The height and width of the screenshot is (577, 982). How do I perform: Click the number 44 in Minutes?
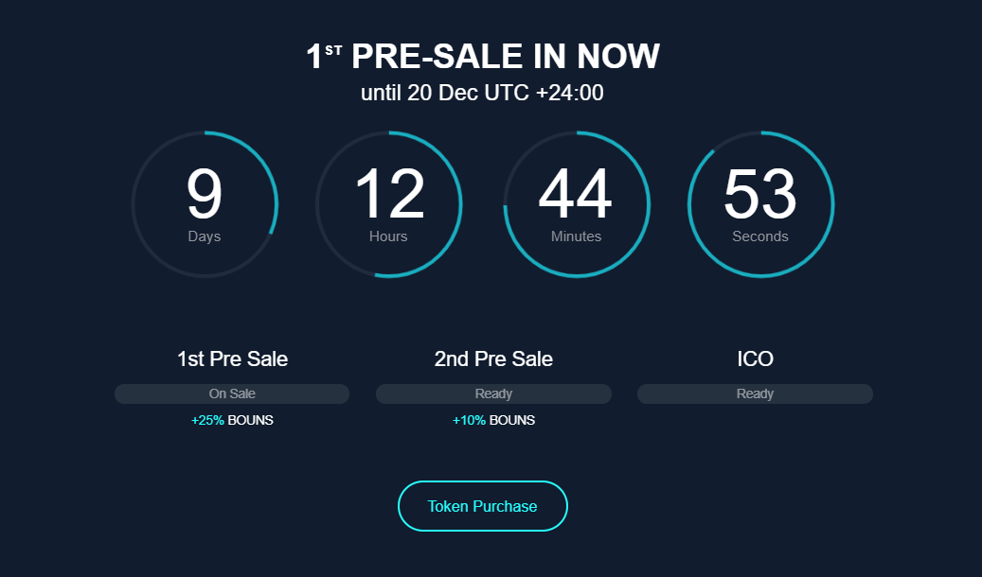[x=576, y=194]
